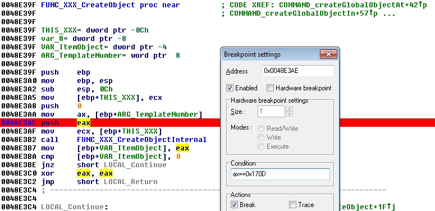The height and width of the screenshot is (211, 435).
Task: Click the LOCAL_Return jump target
Action: 131,182
